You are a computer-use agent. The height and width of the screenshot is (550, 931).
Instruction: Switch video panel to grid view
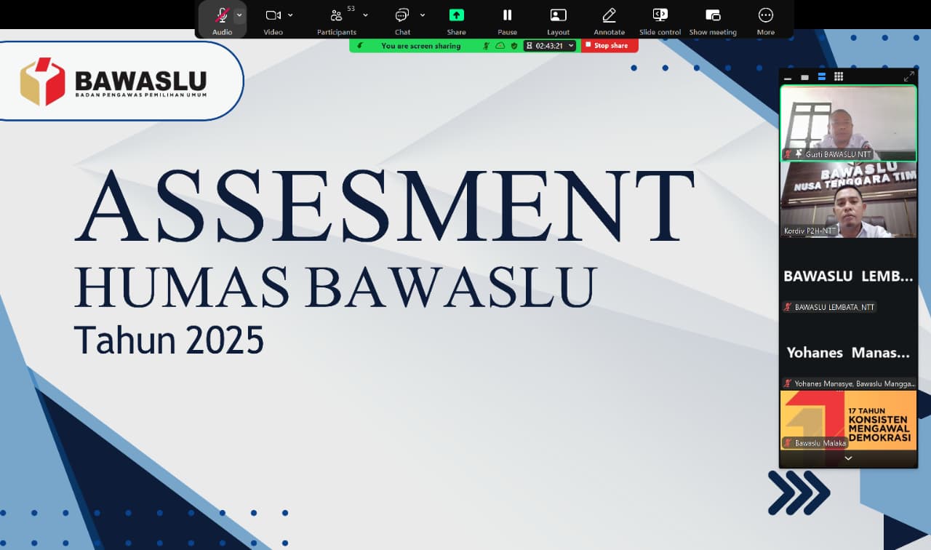(839, 77)
